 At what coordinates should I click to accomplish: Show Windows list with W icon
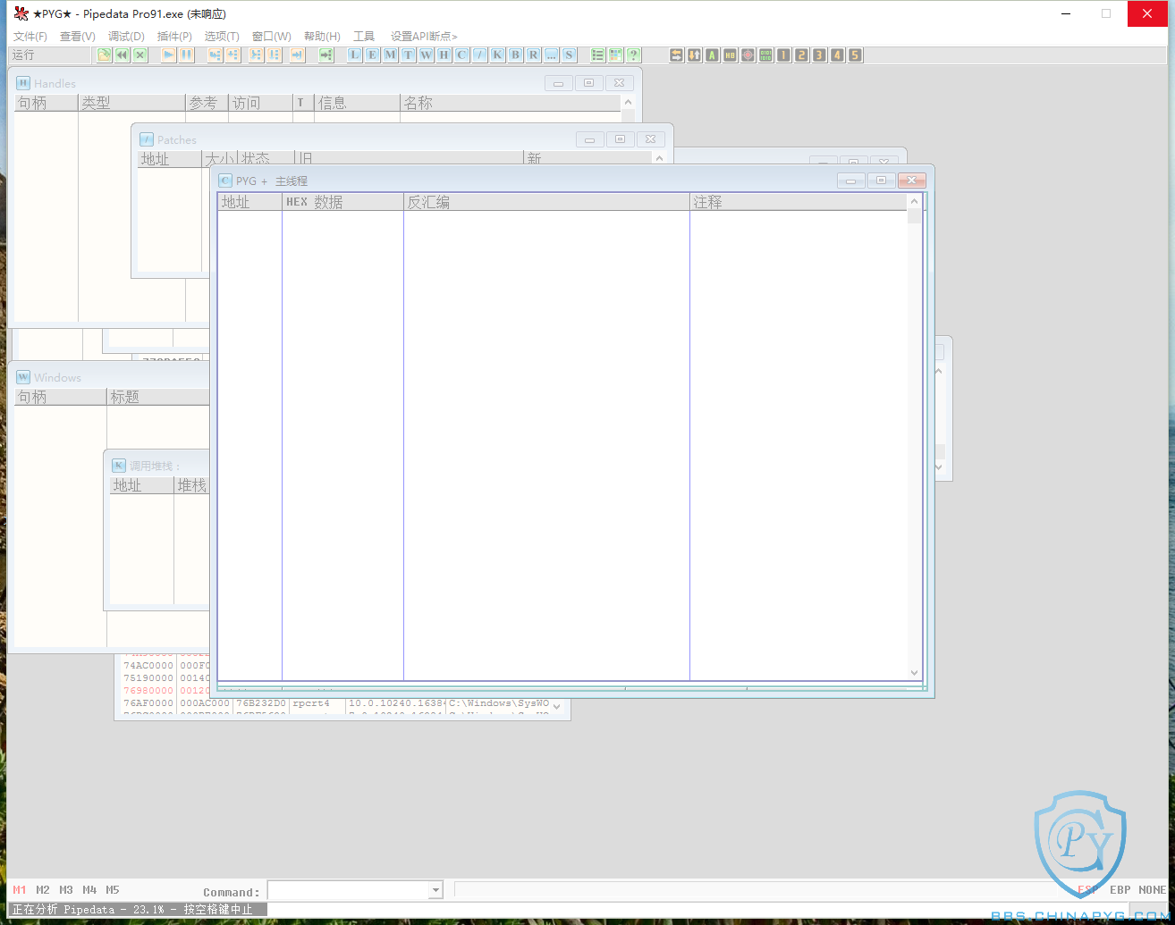pyautogui.click(x=426, y=55)
